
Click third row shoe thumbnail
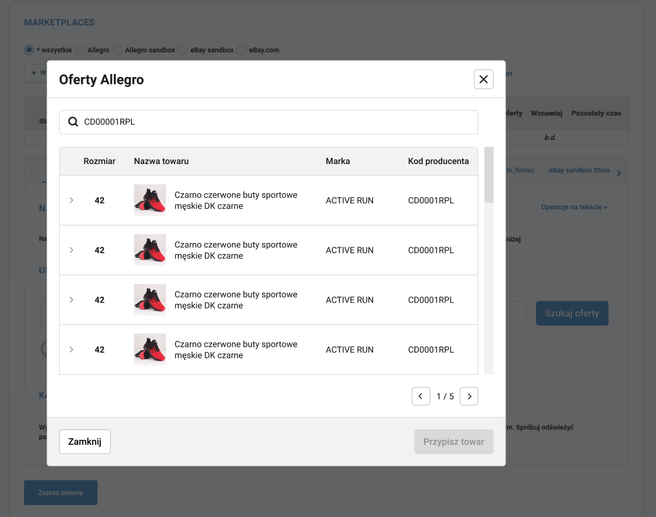point(150,300)
